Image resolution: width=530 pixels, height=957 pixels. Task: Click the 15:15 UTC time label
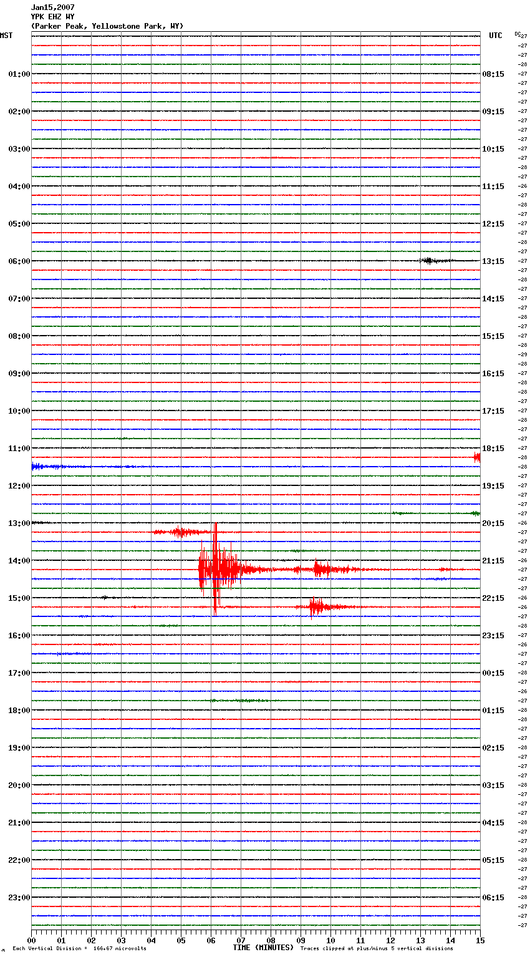tap(493, 336)
